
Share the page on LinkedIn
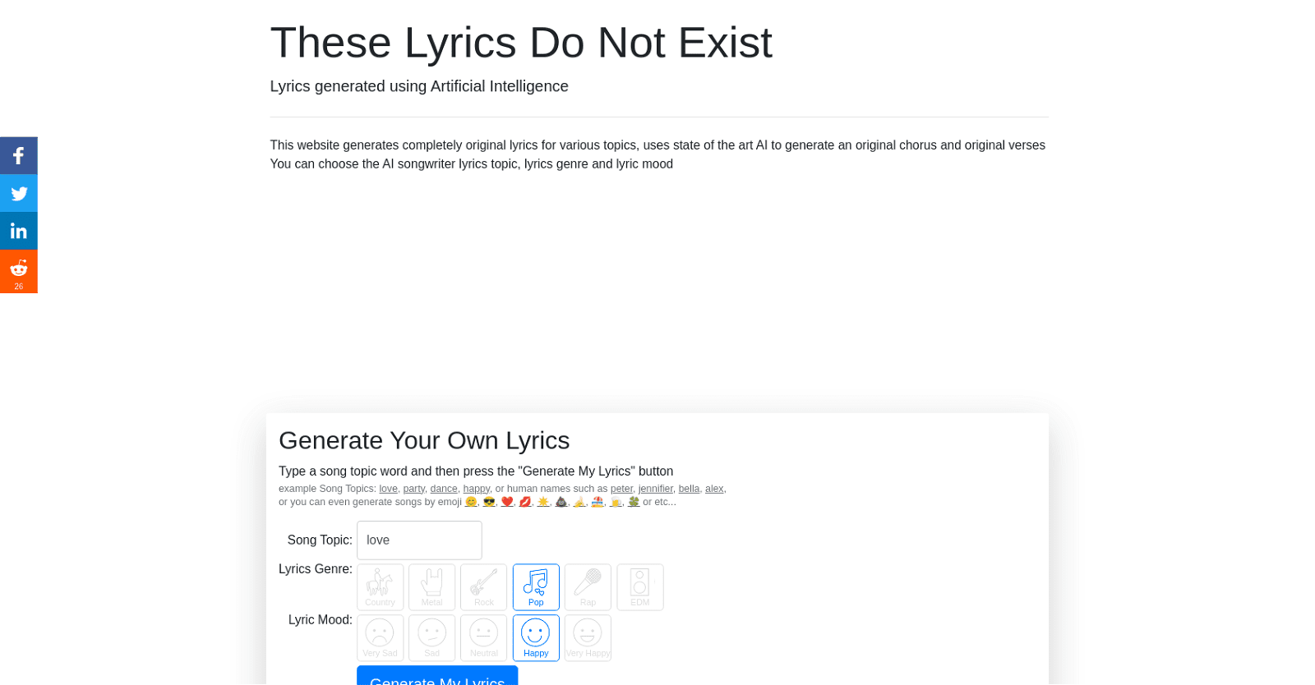tap(18, 231)
